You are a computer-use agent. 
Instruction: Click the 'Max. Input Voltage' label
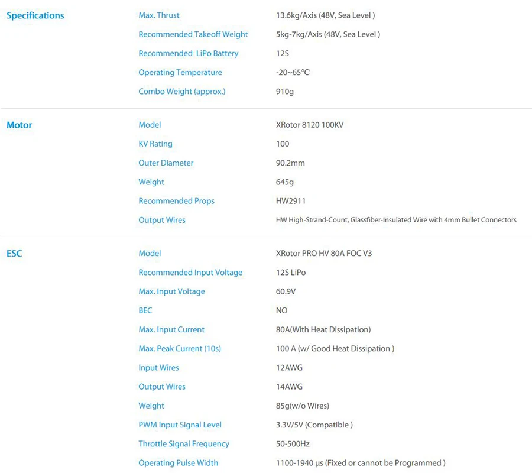pos(171,291)
